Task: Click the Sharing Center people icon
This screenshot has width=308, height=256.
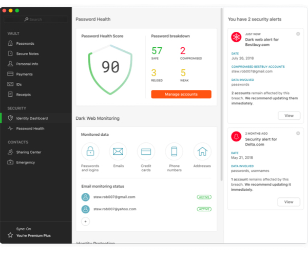Action: click(x=10, y=152)
